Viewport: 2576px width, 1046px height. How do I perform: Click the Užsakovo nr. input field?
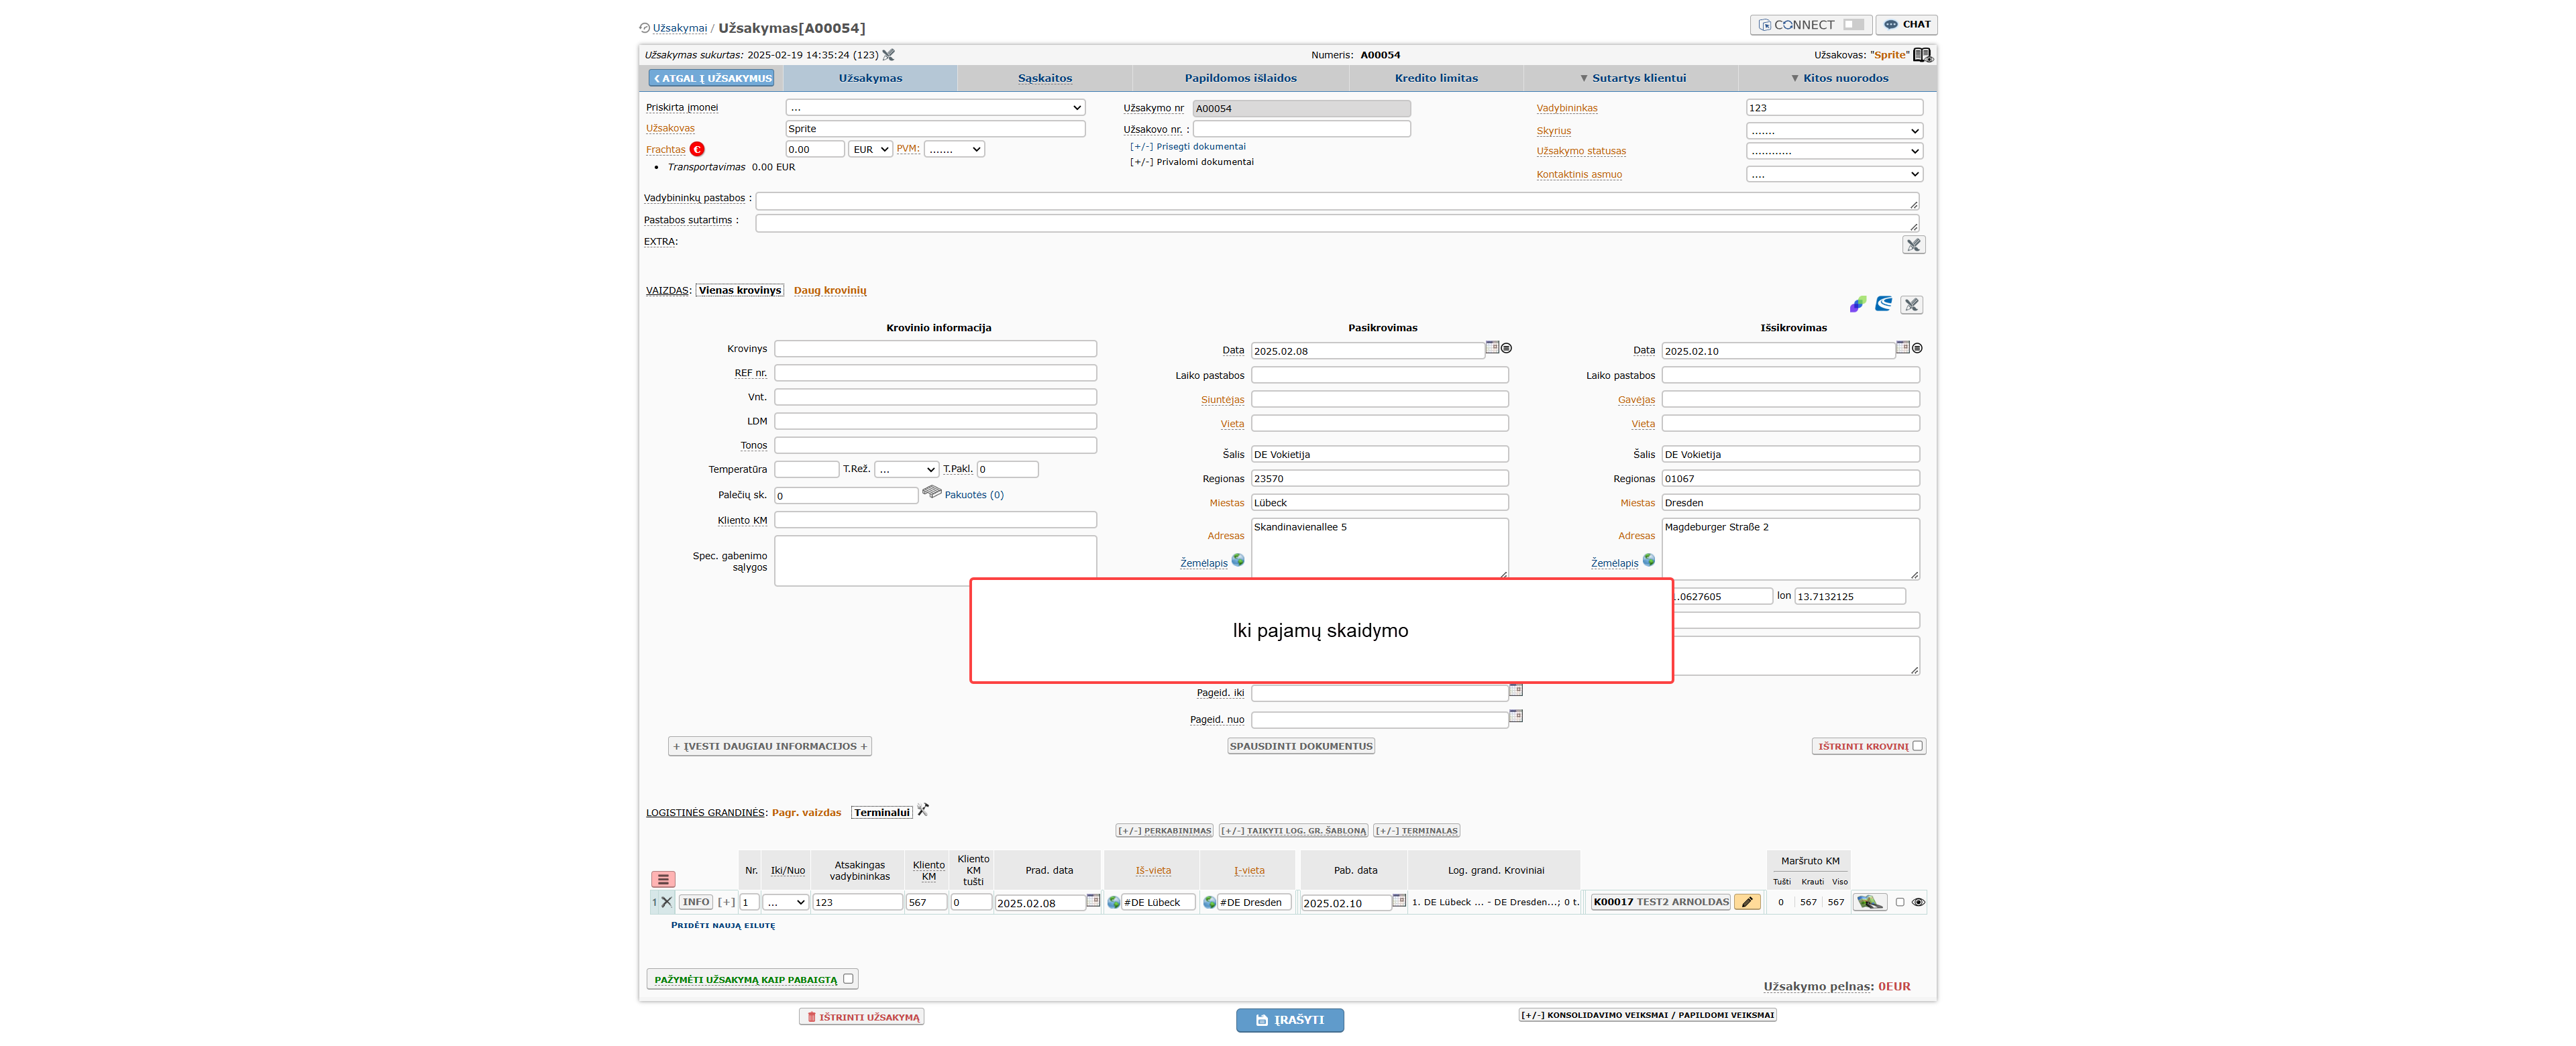[1302, 129]
